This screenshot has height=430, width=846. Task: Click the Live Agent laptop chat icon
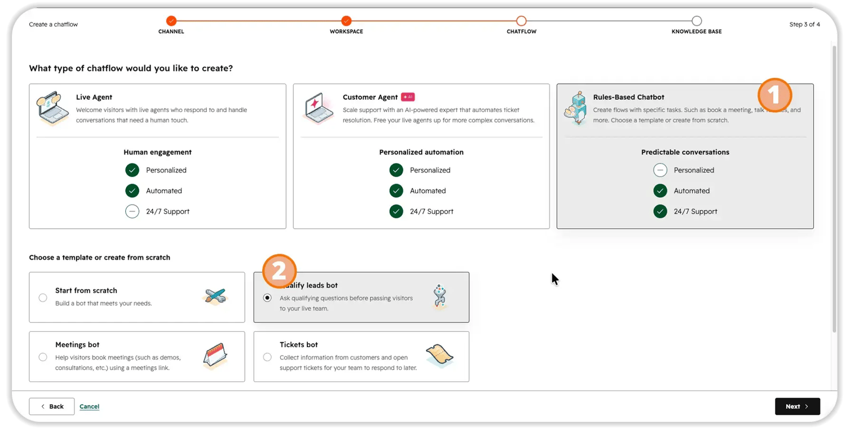[x=53, y=108]
